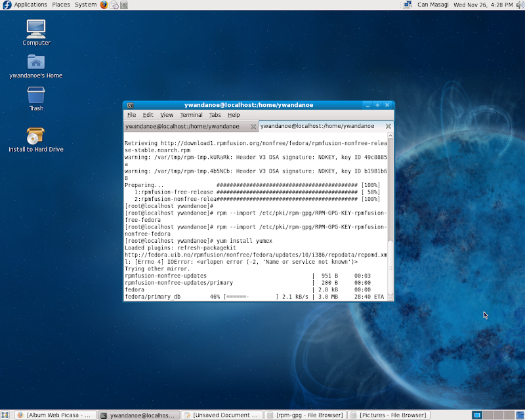Screen dimensions: 525x420
Task: Open the Fedora logo Applications menu icon
Action: point(7,5)
